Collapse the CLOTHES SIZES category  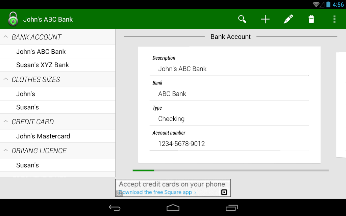coord(6,79)
